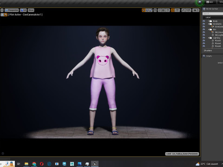Click the CineCameraActor camera icon
223x167 pixels.
tap(213, 26)
